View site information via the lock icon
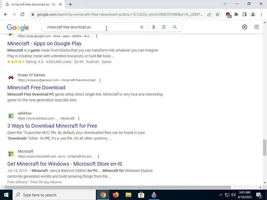Image resolution: width=267 pixels, height=200 pixels. [33, 15]
